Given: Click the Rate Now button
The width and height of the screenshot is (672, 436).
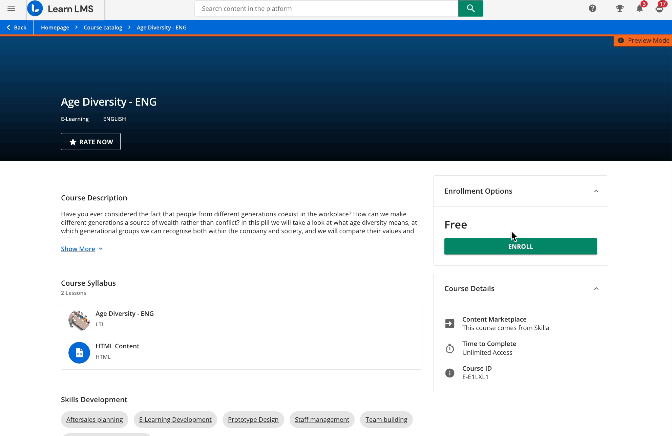Looking at the screenshot, I should (x=90, y=141).
